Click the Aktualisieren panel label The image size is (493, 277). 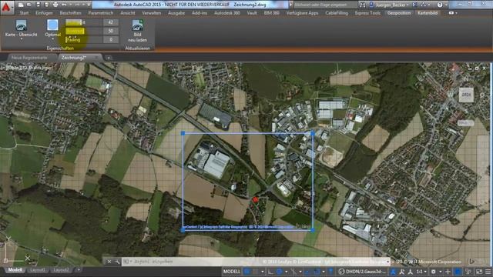coord(137,48)
